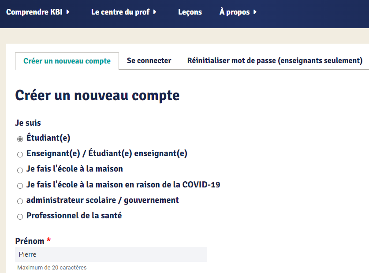Choose the administrateur scolaire / gouvernement radio button
Image resolution: width=369 pixels, height=273 pixels.
point(20,201)
